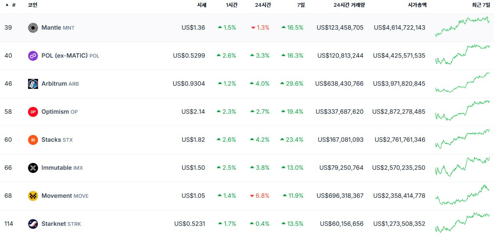Viewport: 495px width, 237px height.
Task: Open the Stacks STX coin link
Action: (x=57, y=140)
